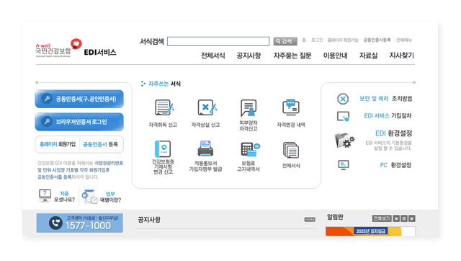
Task: Focus the 서식검색 input field
Action: coord(218,41)
